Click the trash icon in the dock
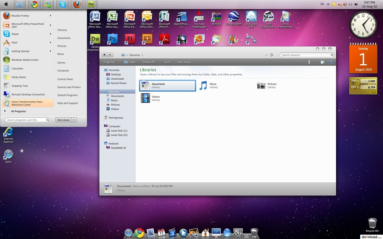The image size is (383, 239). (254, 233)
